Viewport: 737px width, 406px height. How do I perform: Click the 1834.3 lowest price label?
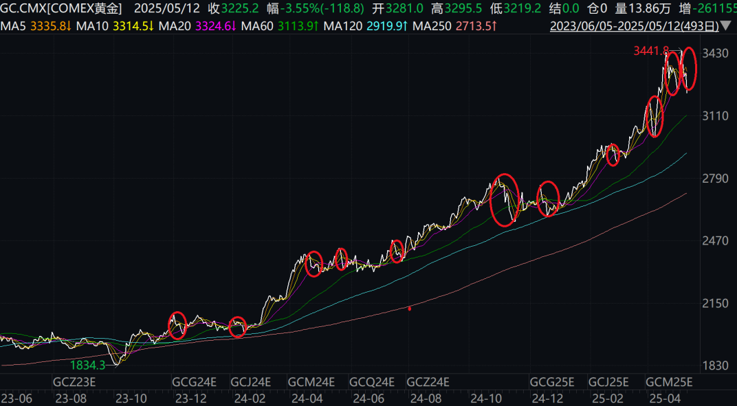(88, 365)
